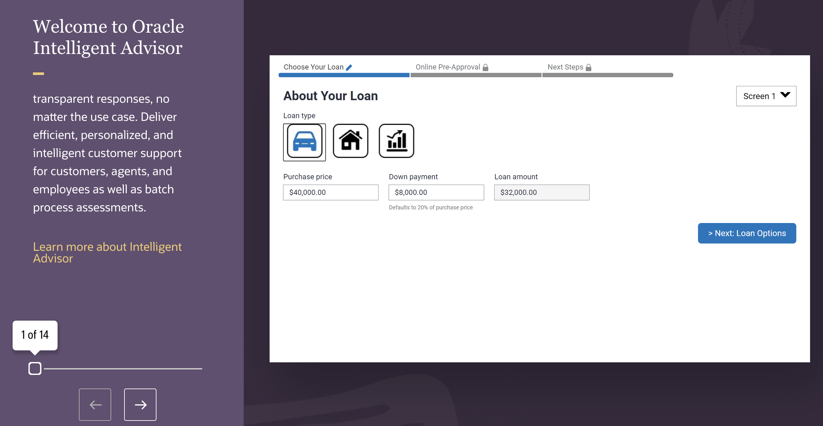Open Learn more about Intelligent Advisor
The height and width of the screenshot is (426, 823).
(107, 252)
